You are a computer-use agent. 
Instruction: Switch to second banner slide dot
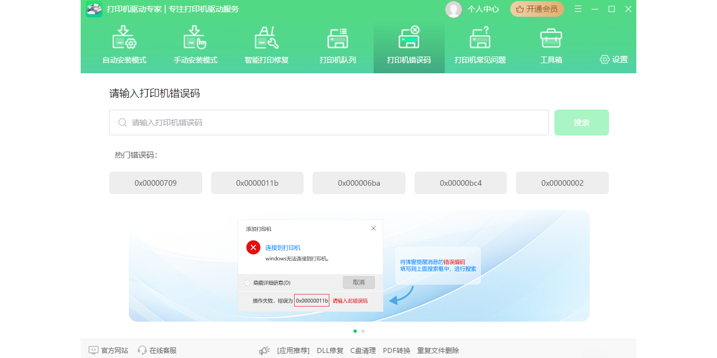point(363,331)
